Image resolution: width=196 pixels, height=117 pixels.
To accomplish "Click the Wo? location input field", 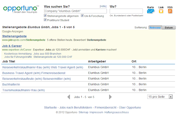I will 126,11.
